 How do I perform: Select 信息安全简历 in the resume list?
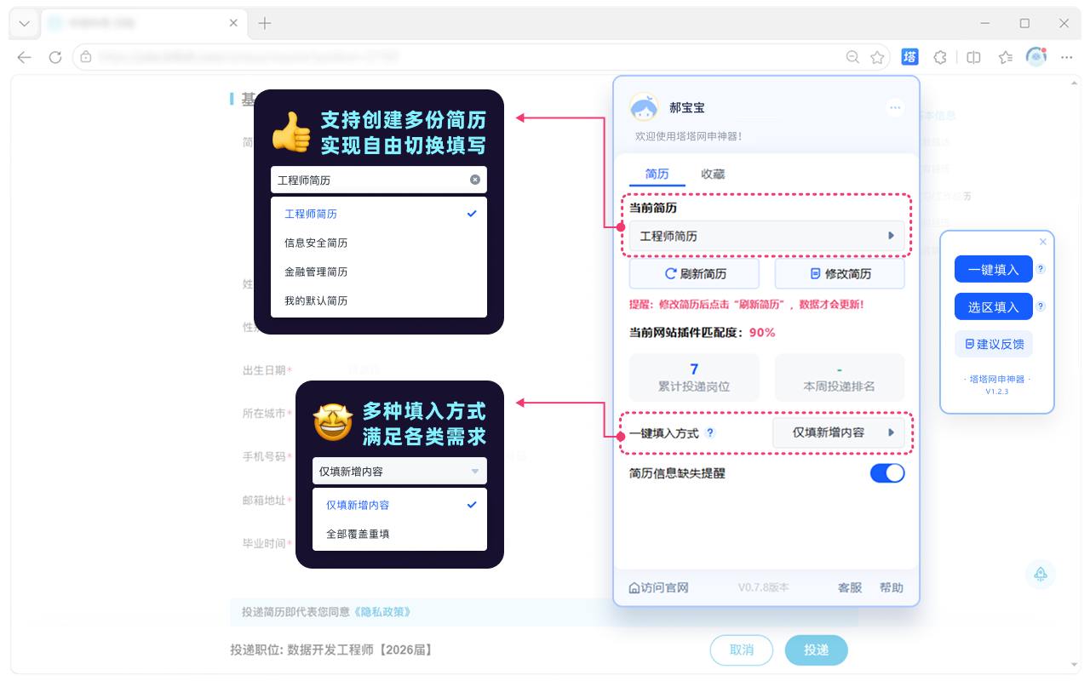tap(379, 243)
